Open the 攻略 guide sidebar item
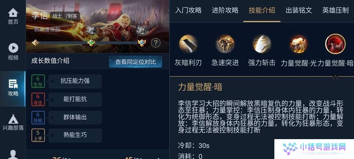Viewport: 354px width, 159px height. (x=13, y=88)
